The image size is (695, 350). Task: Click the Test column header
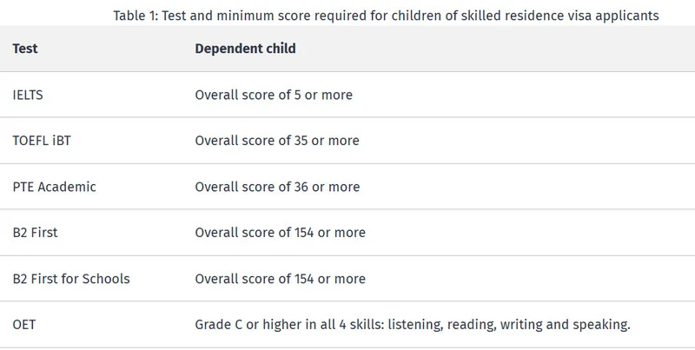25,49
